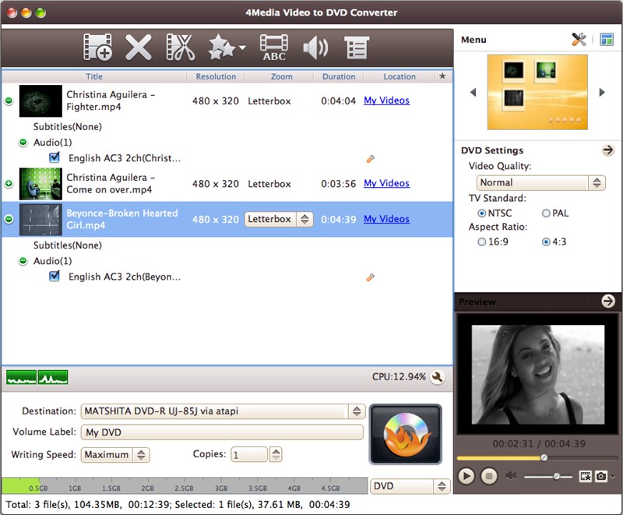Play the preview video
Image resolution: width=623 pixels, height=515 pixels.
coord(466,475)
